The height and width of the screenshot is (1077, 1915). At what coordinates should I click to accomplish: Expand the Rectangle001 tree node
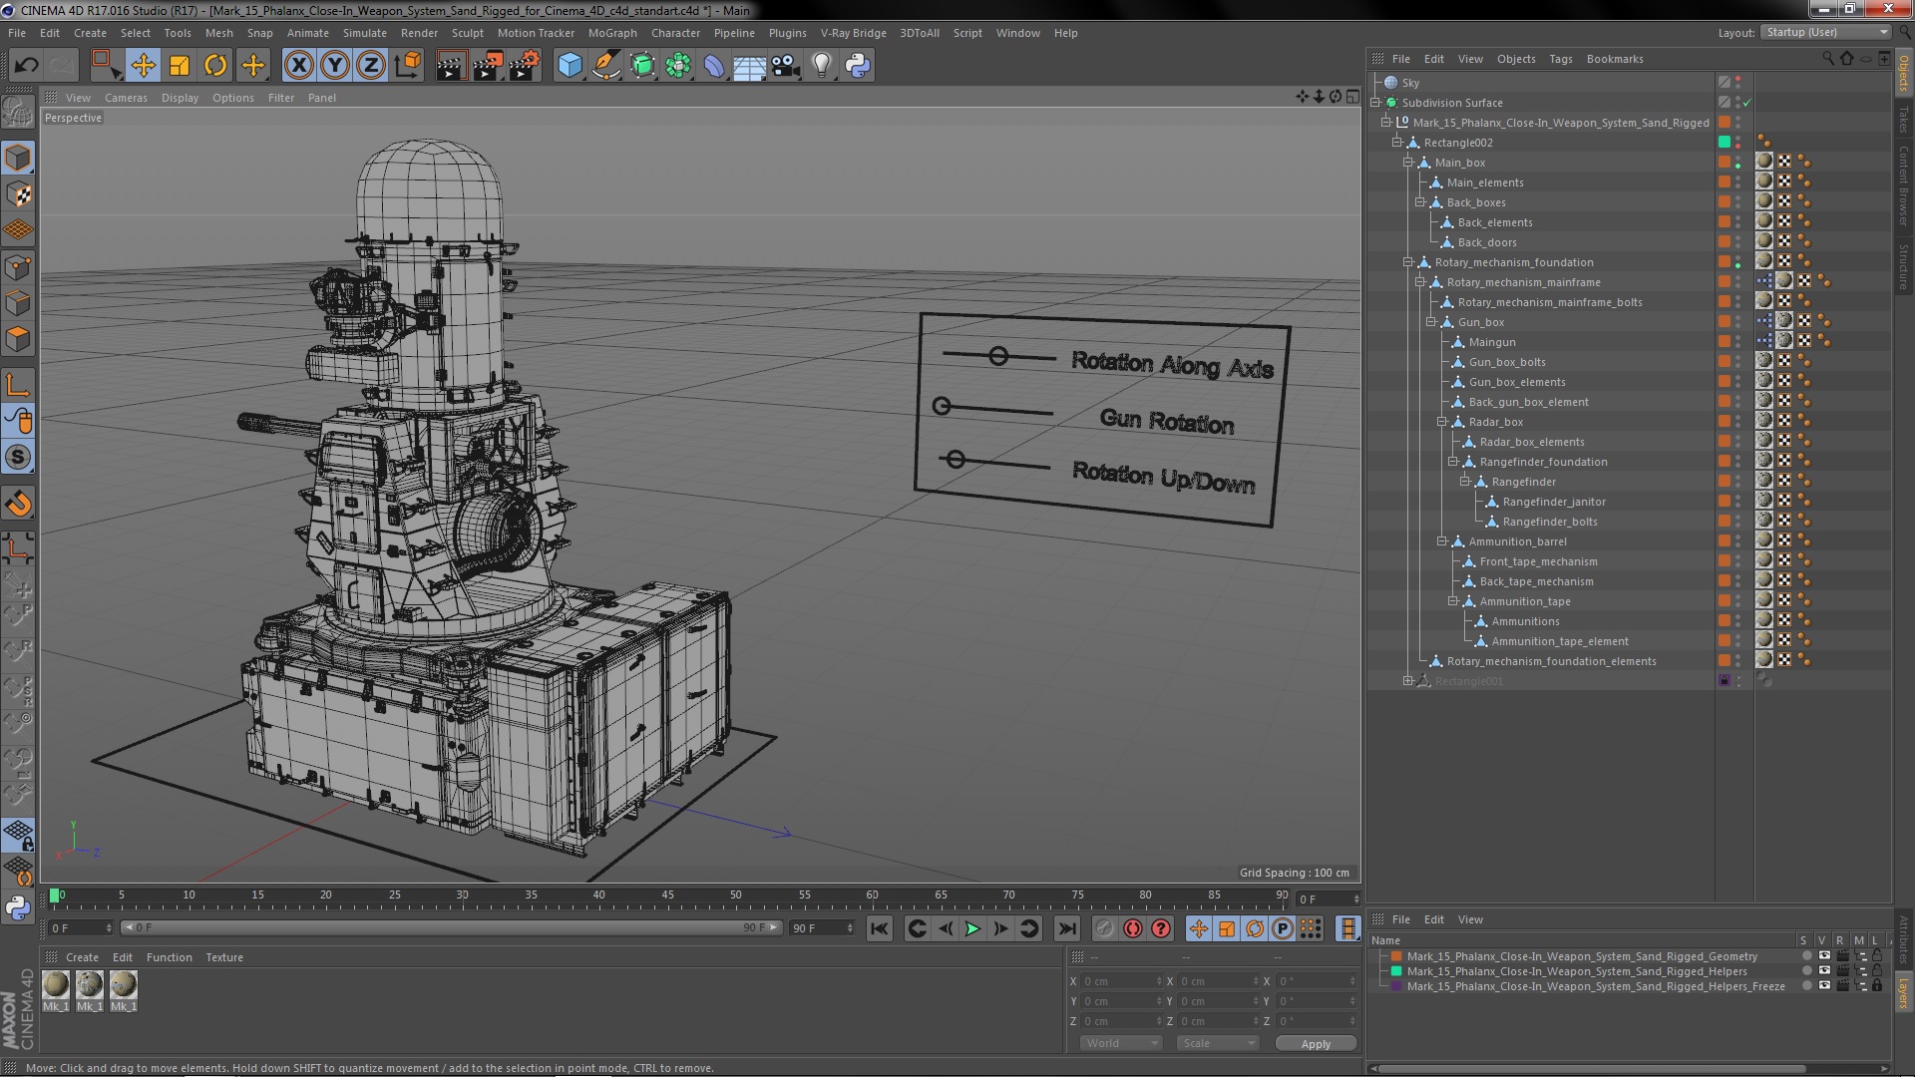click(x=1407, y=681)
